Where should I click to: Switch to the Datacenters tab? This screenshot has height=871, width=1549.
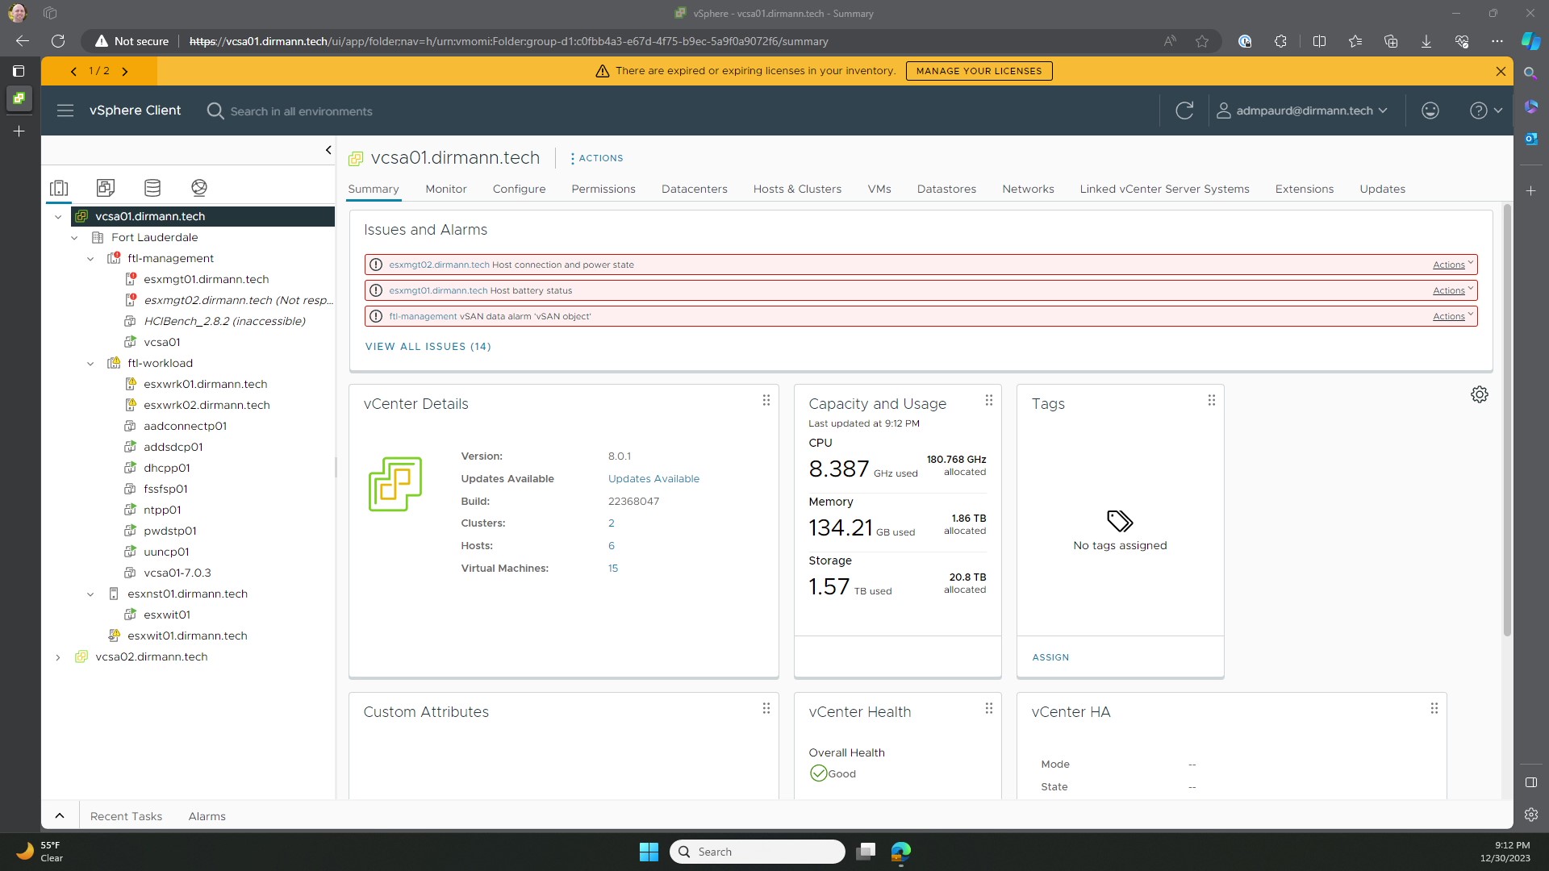click(x=695, y=189)
